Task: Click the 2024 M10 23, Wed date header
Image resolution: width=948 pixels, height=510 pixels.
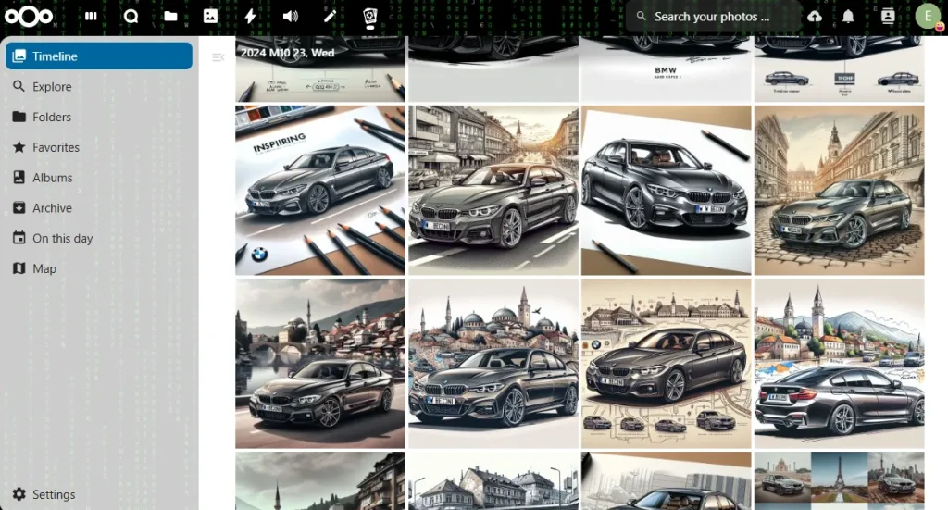Action: [x=287, y=53]
